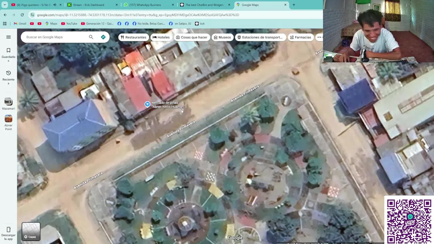Viewport: 434px width, 244px height.
Task: Filter map by Hoteles
Action: [x=161, y=37]
